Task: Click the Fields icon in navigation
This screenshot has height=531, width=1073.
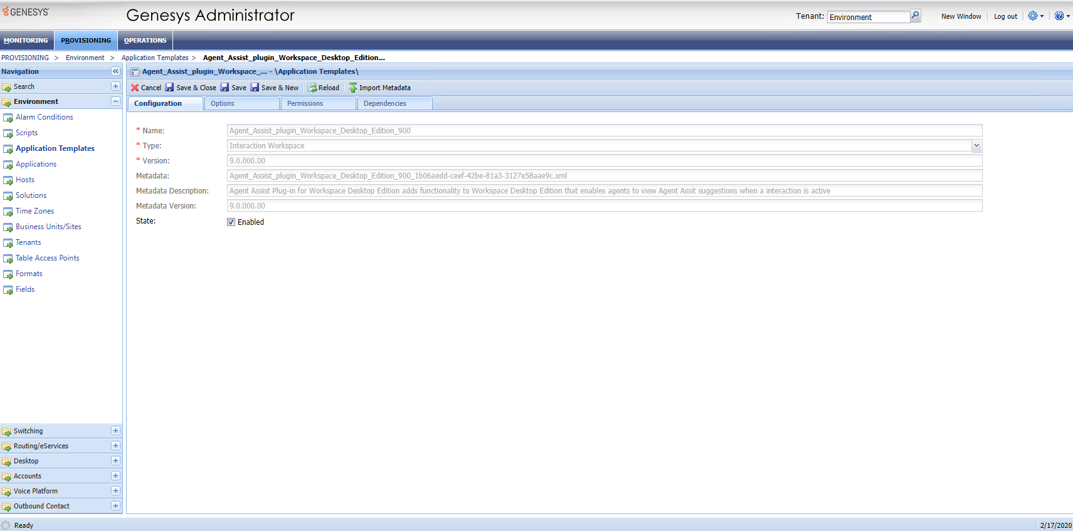Action: [x=8, y=290]
